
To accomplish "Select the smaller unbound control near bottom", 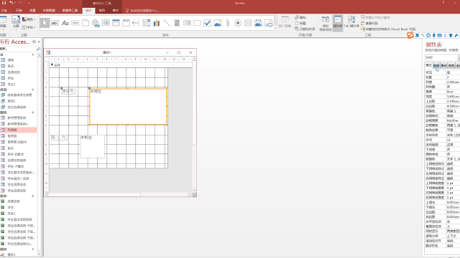I will tap(93, 146).
